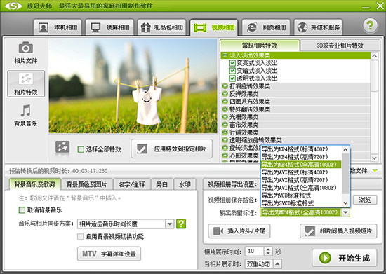
Task: Choose 导出为MP4格式(标清480P) option
Action: point(301,149)
